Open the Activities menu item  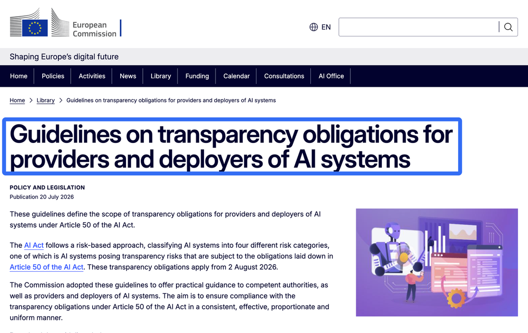click(92, 76)
